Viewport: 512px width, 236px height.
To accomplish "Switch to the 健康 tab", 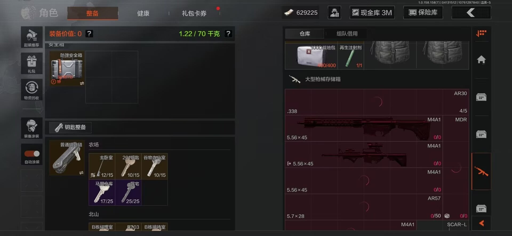I will tap(143, 13).
